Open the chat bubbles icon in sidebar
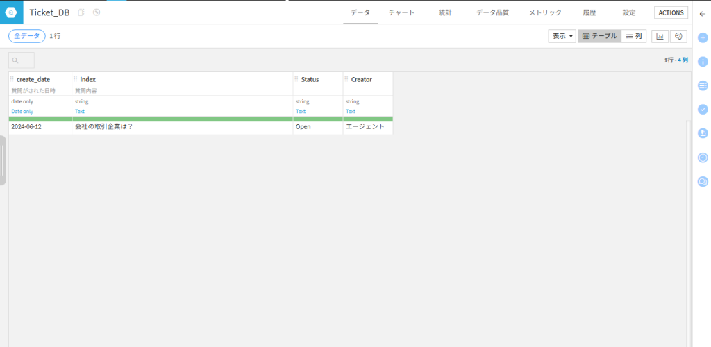The image size is (711, 347). [702, 181]
